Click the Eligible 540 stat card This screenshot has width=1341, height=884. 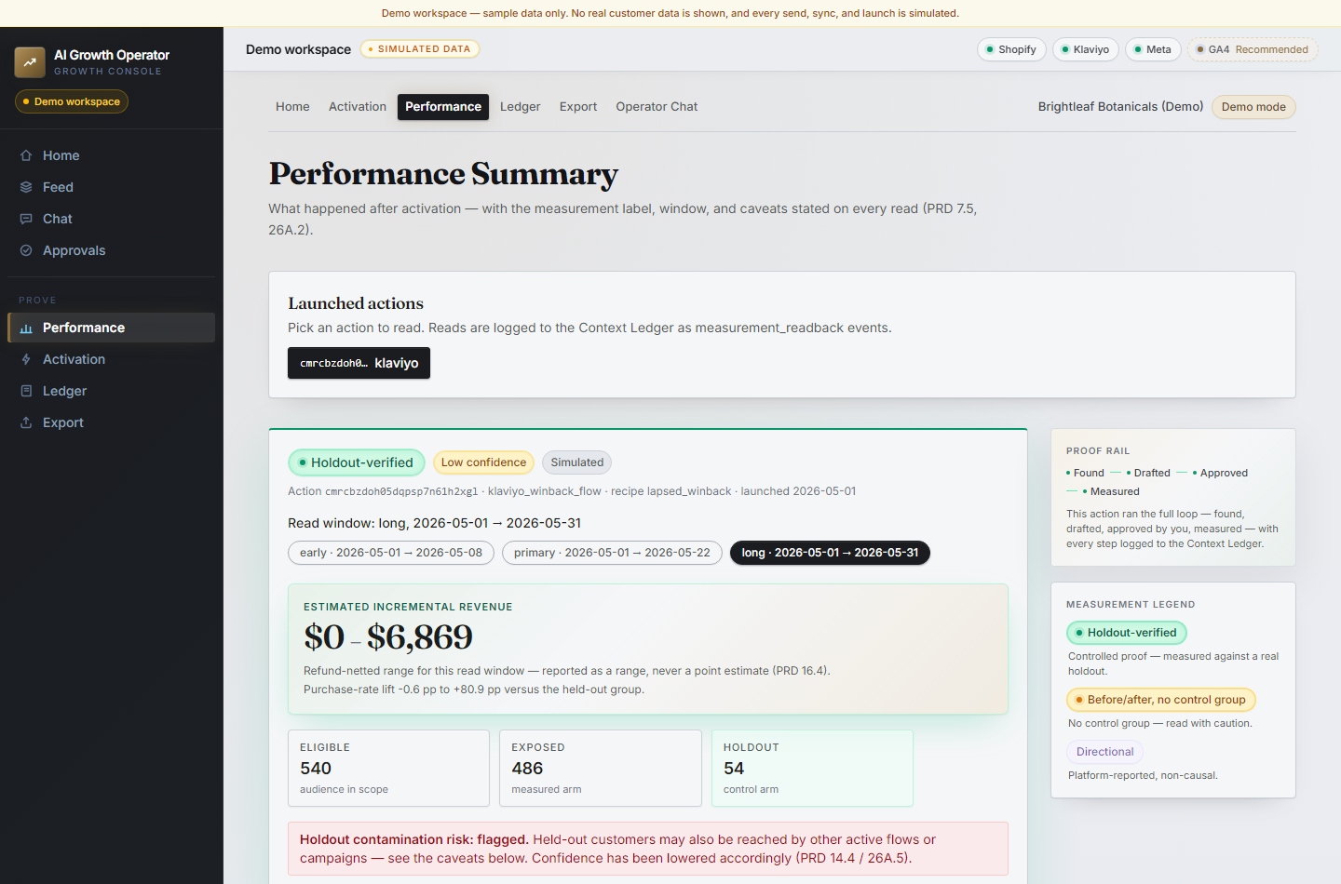(x=388, y=768)
